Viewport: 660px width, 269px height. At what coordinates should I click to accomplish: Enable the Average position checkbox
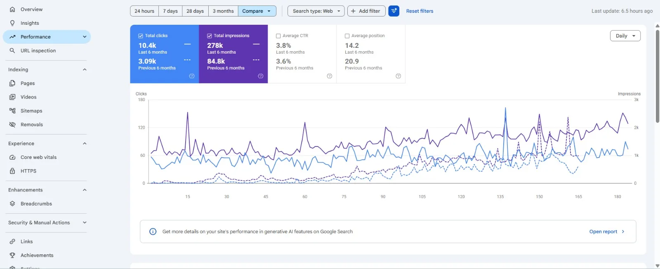(x=347, y=36)
